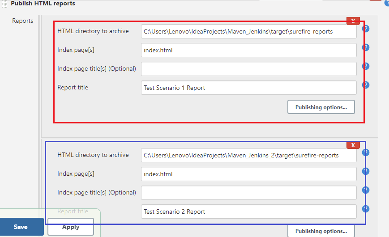389x237 pixels.
Task: Edit the Test Scenario 2 Report title
Action: pos(248,212)
